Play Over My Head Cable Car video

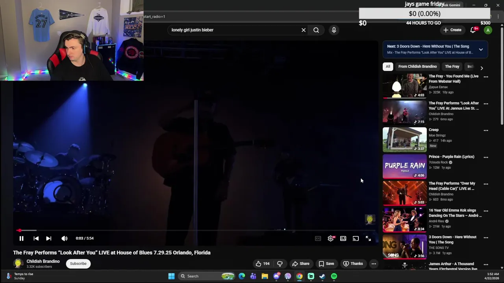[x=404, y=193]
